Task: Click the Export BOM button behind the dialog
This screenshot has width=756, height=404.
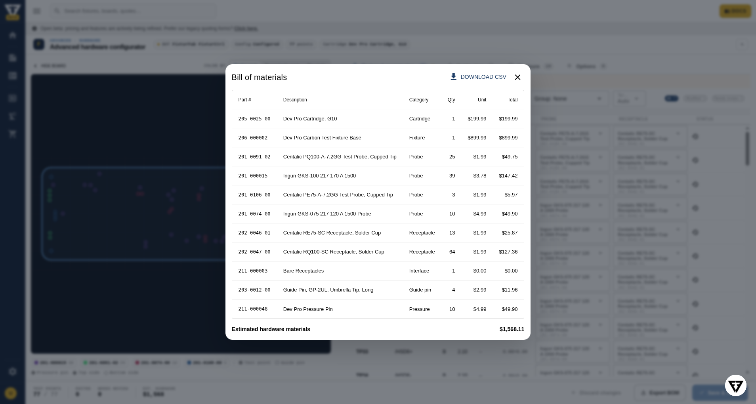Action: [660, 393]
